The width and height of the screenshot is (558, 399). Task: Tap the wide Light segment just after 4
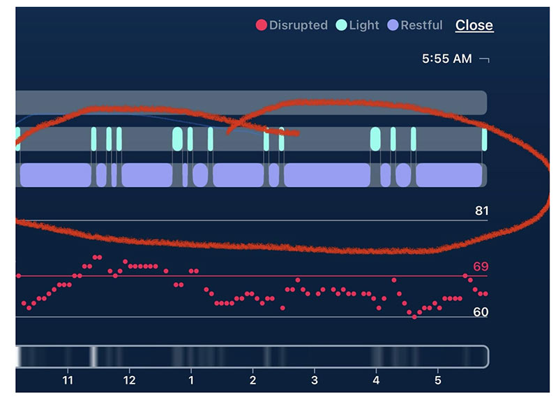[x=375, y=138]
